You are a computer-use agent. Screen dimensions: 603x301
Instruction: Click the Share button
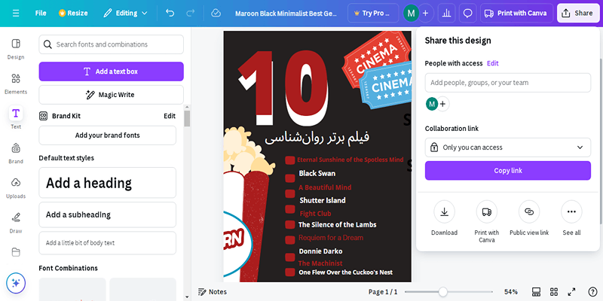coord(578,13)
